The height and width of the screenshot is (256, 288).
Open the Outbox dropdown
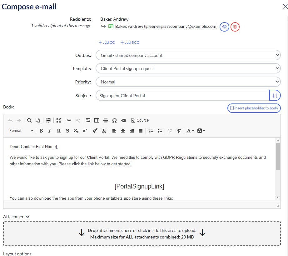(x=188, y=55)
